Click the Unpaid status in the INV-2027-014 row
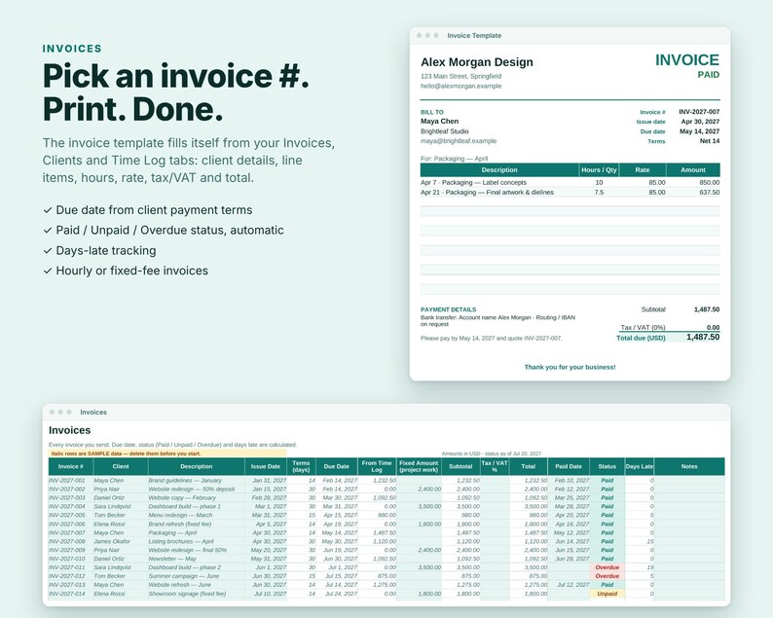This screenshot has height=618, width=773. click(607, 594)
